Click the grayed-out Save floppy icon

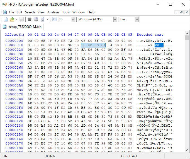(21, 19)
